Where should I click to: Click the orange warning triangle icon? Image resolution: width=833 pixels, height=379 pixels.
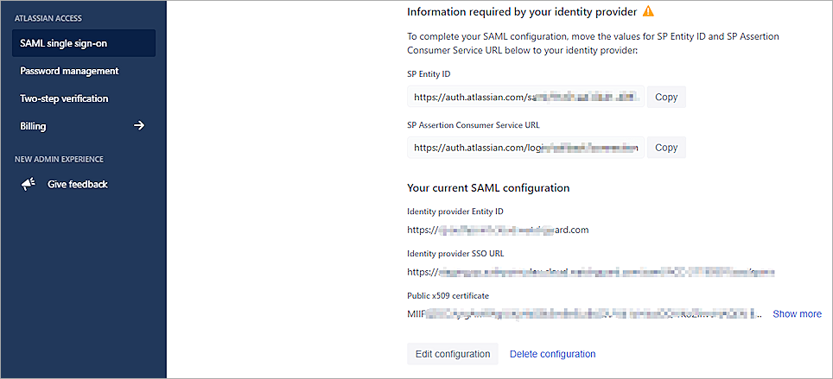(x=648, y=12)
